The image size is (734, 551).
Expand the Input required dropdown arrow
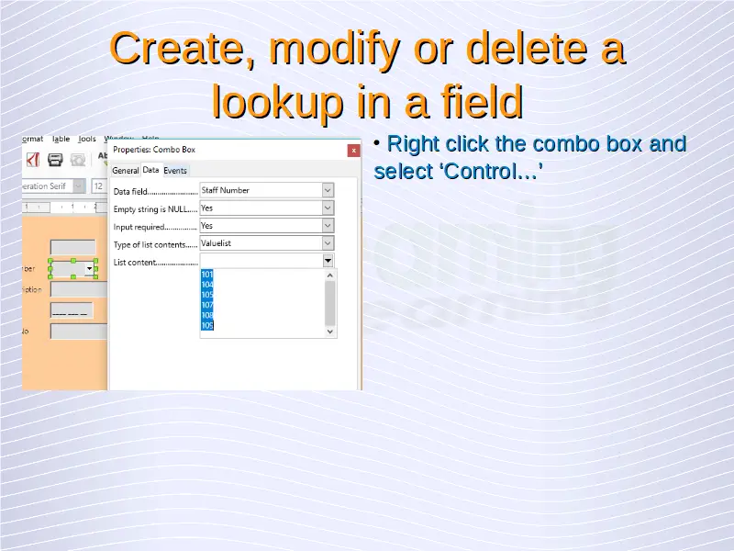tap(328, 226)
